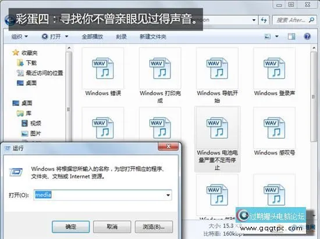Viewport: 320px width, 239px height.
Task: Click 全部播放 toolbar button
Action: click(93, 37)
